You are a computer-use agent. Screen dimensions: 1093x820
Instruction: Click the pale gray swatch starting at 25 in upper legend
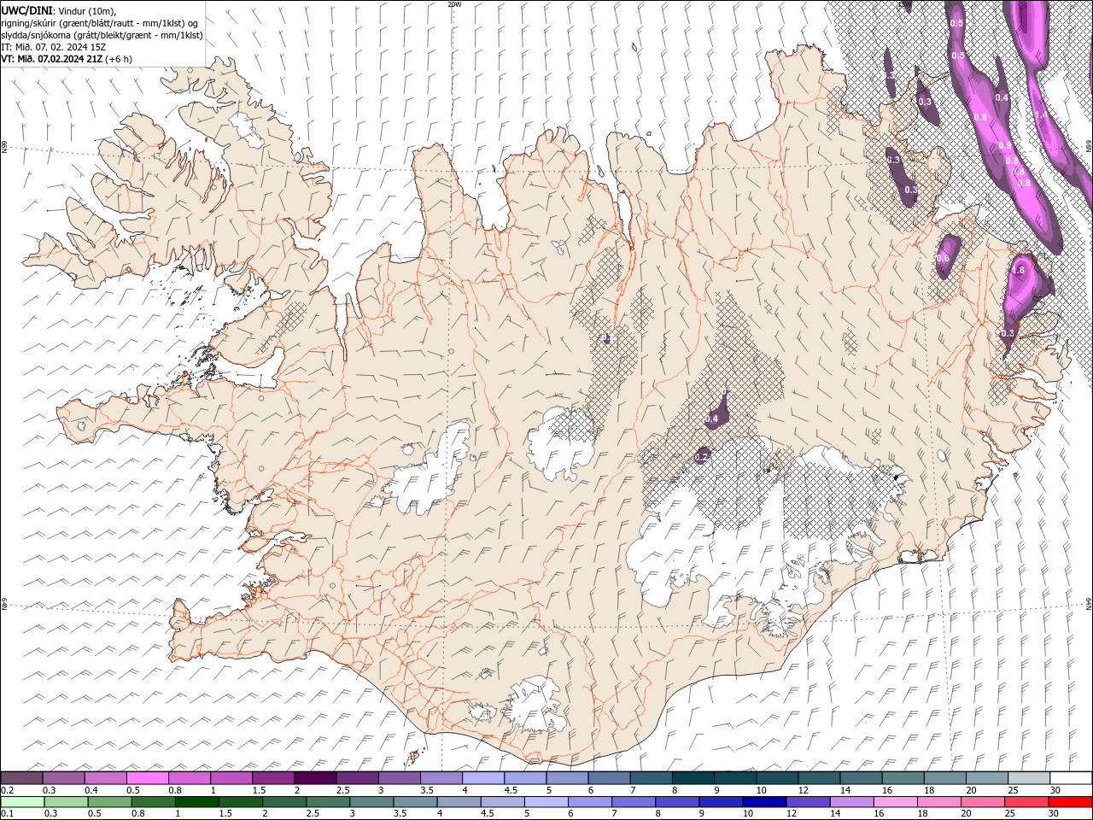(x=1028, y=778)
